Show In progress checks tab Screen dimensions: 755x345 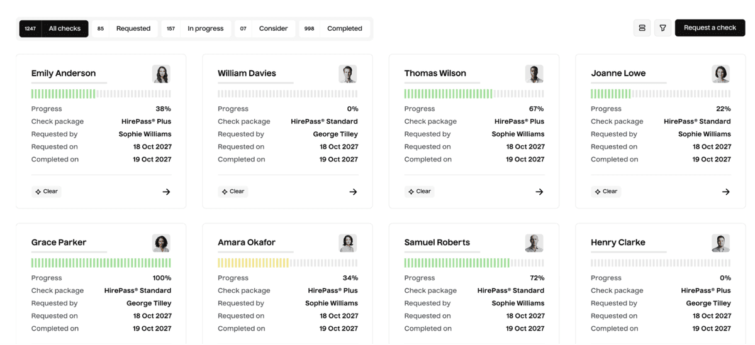(196, 28)
